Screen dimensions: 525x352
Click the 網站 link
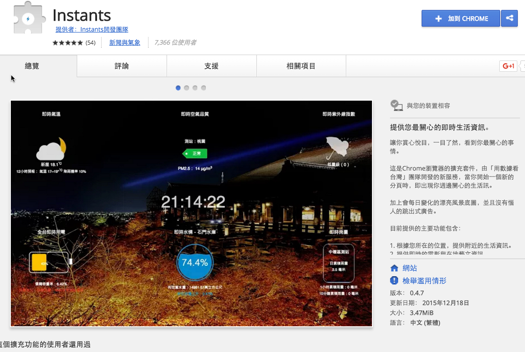pyautogui.click(x=409, y=268)
